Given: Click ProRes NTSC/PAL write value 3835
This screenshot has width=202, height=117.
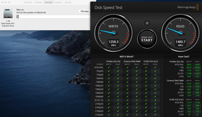Looking at the screenshot, I should pos(189,65).
